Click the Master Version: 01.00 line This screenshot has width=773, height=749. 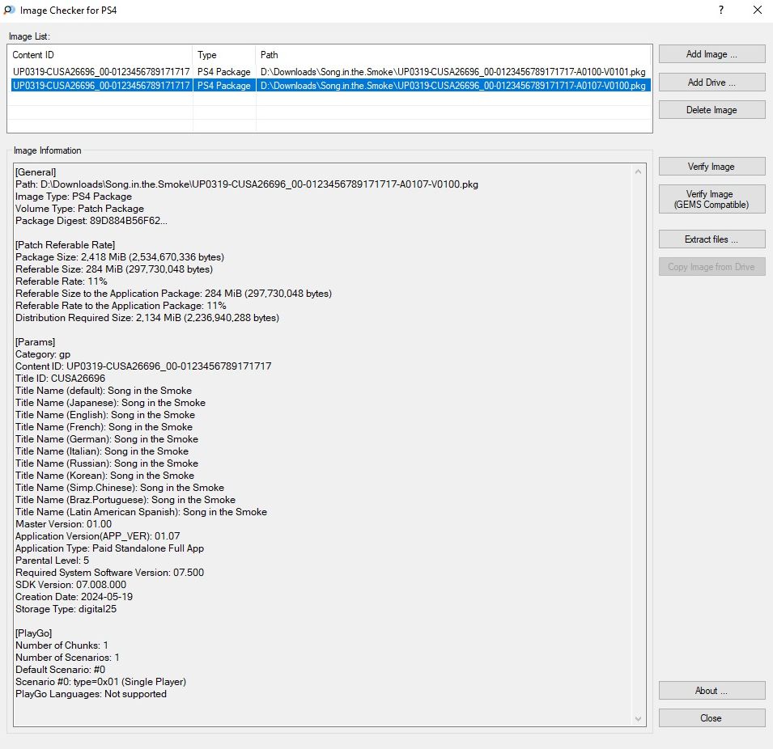[x=64, y=524]
